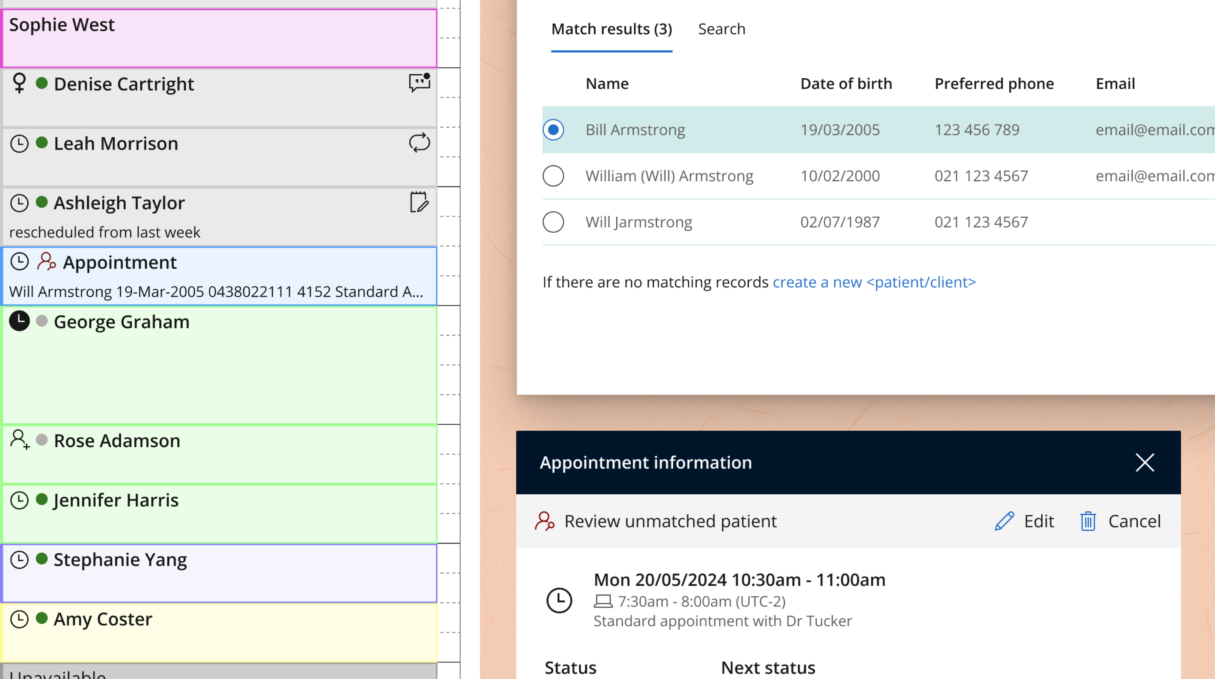Open Stephanie Yang's appointment slot
This screenshot has width=1215, height=679.
click(219, 573)
